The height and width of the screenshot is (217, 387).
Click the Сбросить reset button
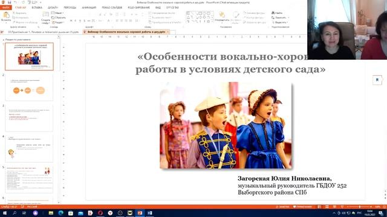(58, 17)
